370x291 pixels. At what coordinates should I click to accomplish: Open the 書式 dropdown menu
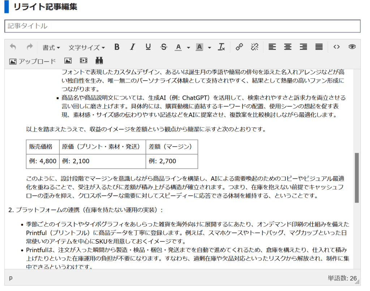(51, 47)
